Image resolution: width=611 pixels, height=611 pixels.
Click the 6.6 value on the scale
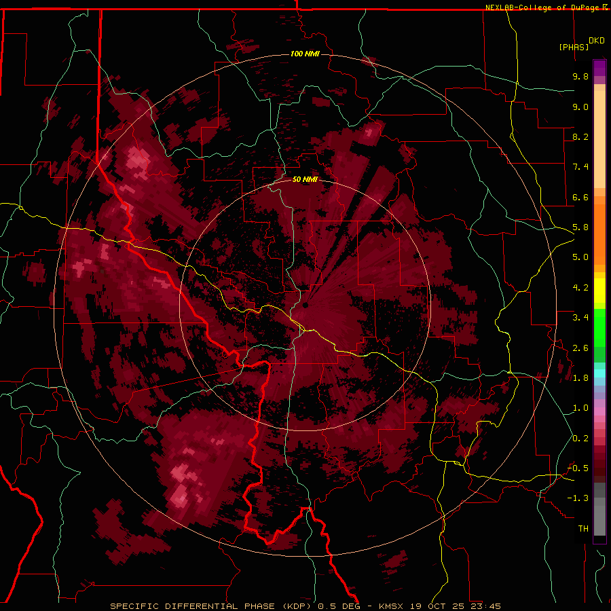tap(580, 197)
